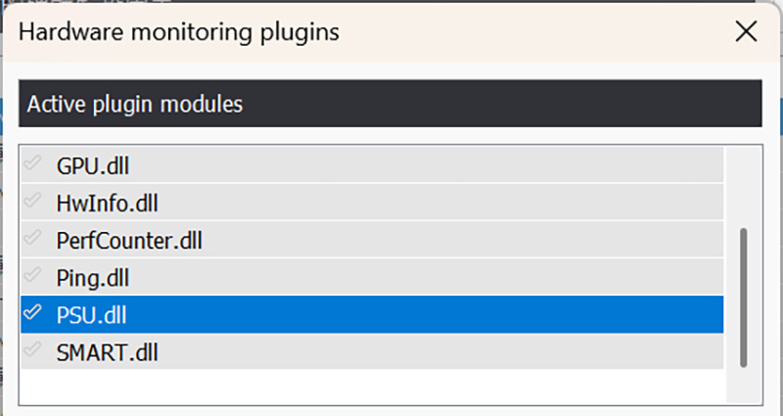Toggle the HwInfo.dll plugin checkmark

tap(32, 201)
